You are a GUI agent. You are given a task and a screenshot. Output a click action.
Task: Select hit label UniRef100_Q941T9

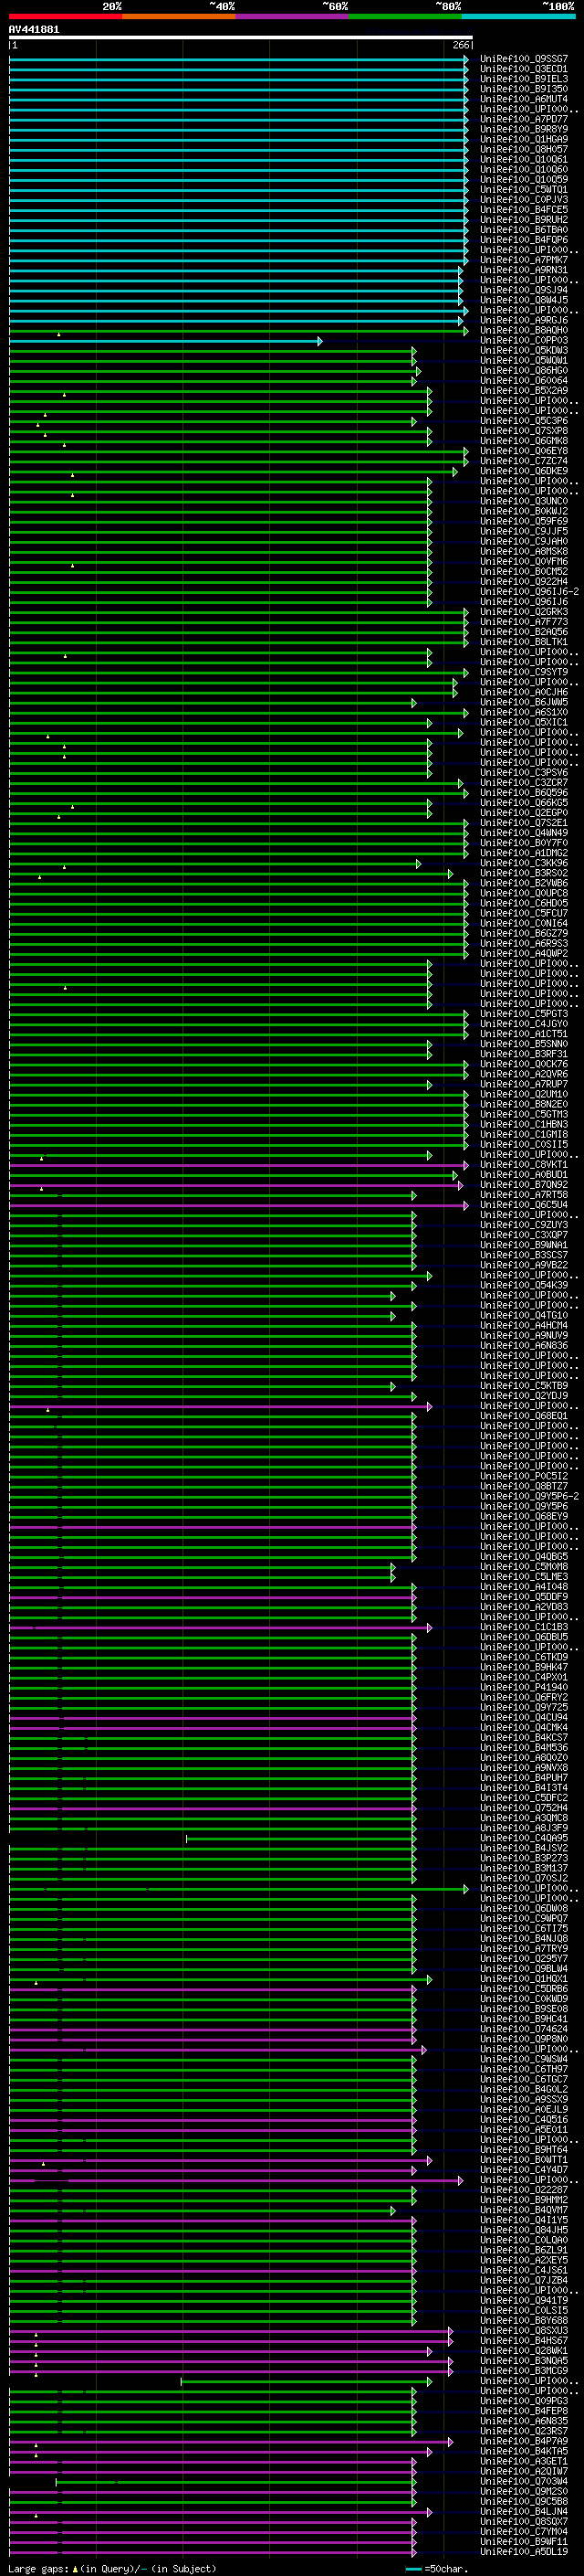(x=524, y=2301)
